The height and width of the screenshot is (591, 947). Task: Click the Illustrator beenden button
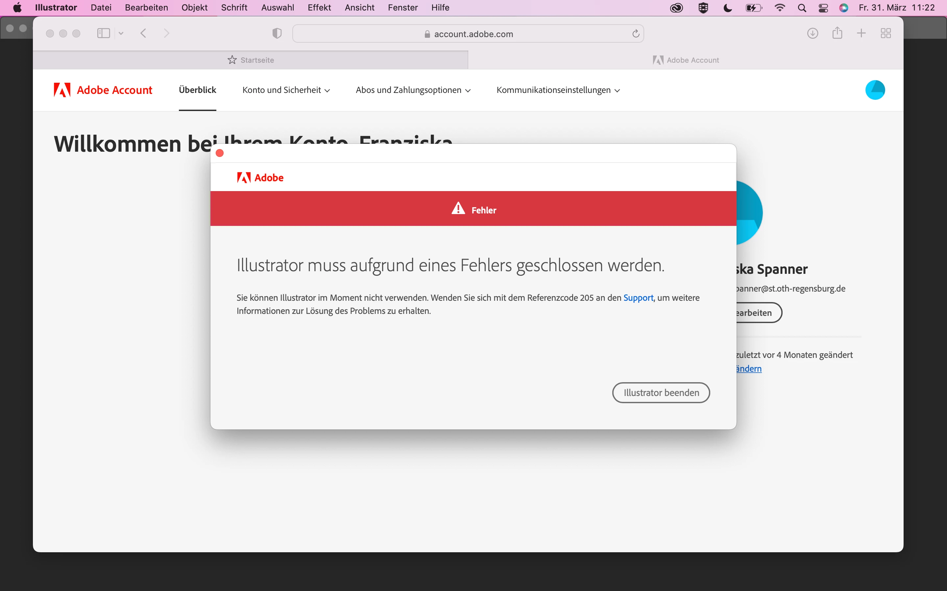click(661, 392)
